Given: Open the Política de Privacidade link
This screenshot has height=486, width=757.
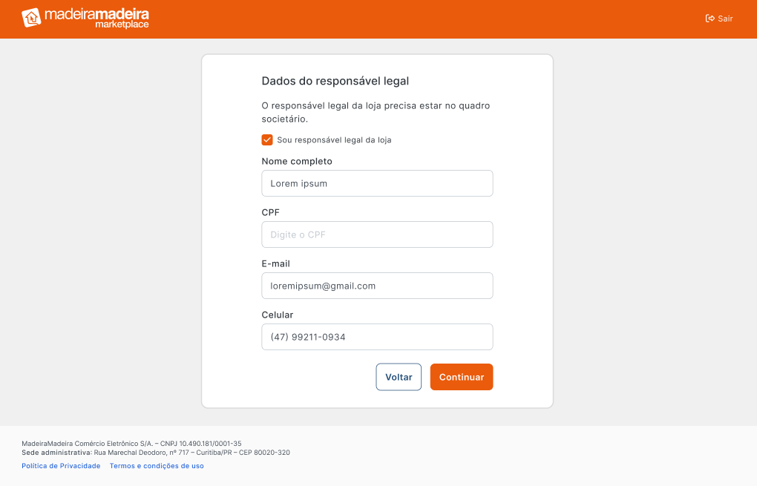Looking at the screenshot, I should tap(61, 466).
